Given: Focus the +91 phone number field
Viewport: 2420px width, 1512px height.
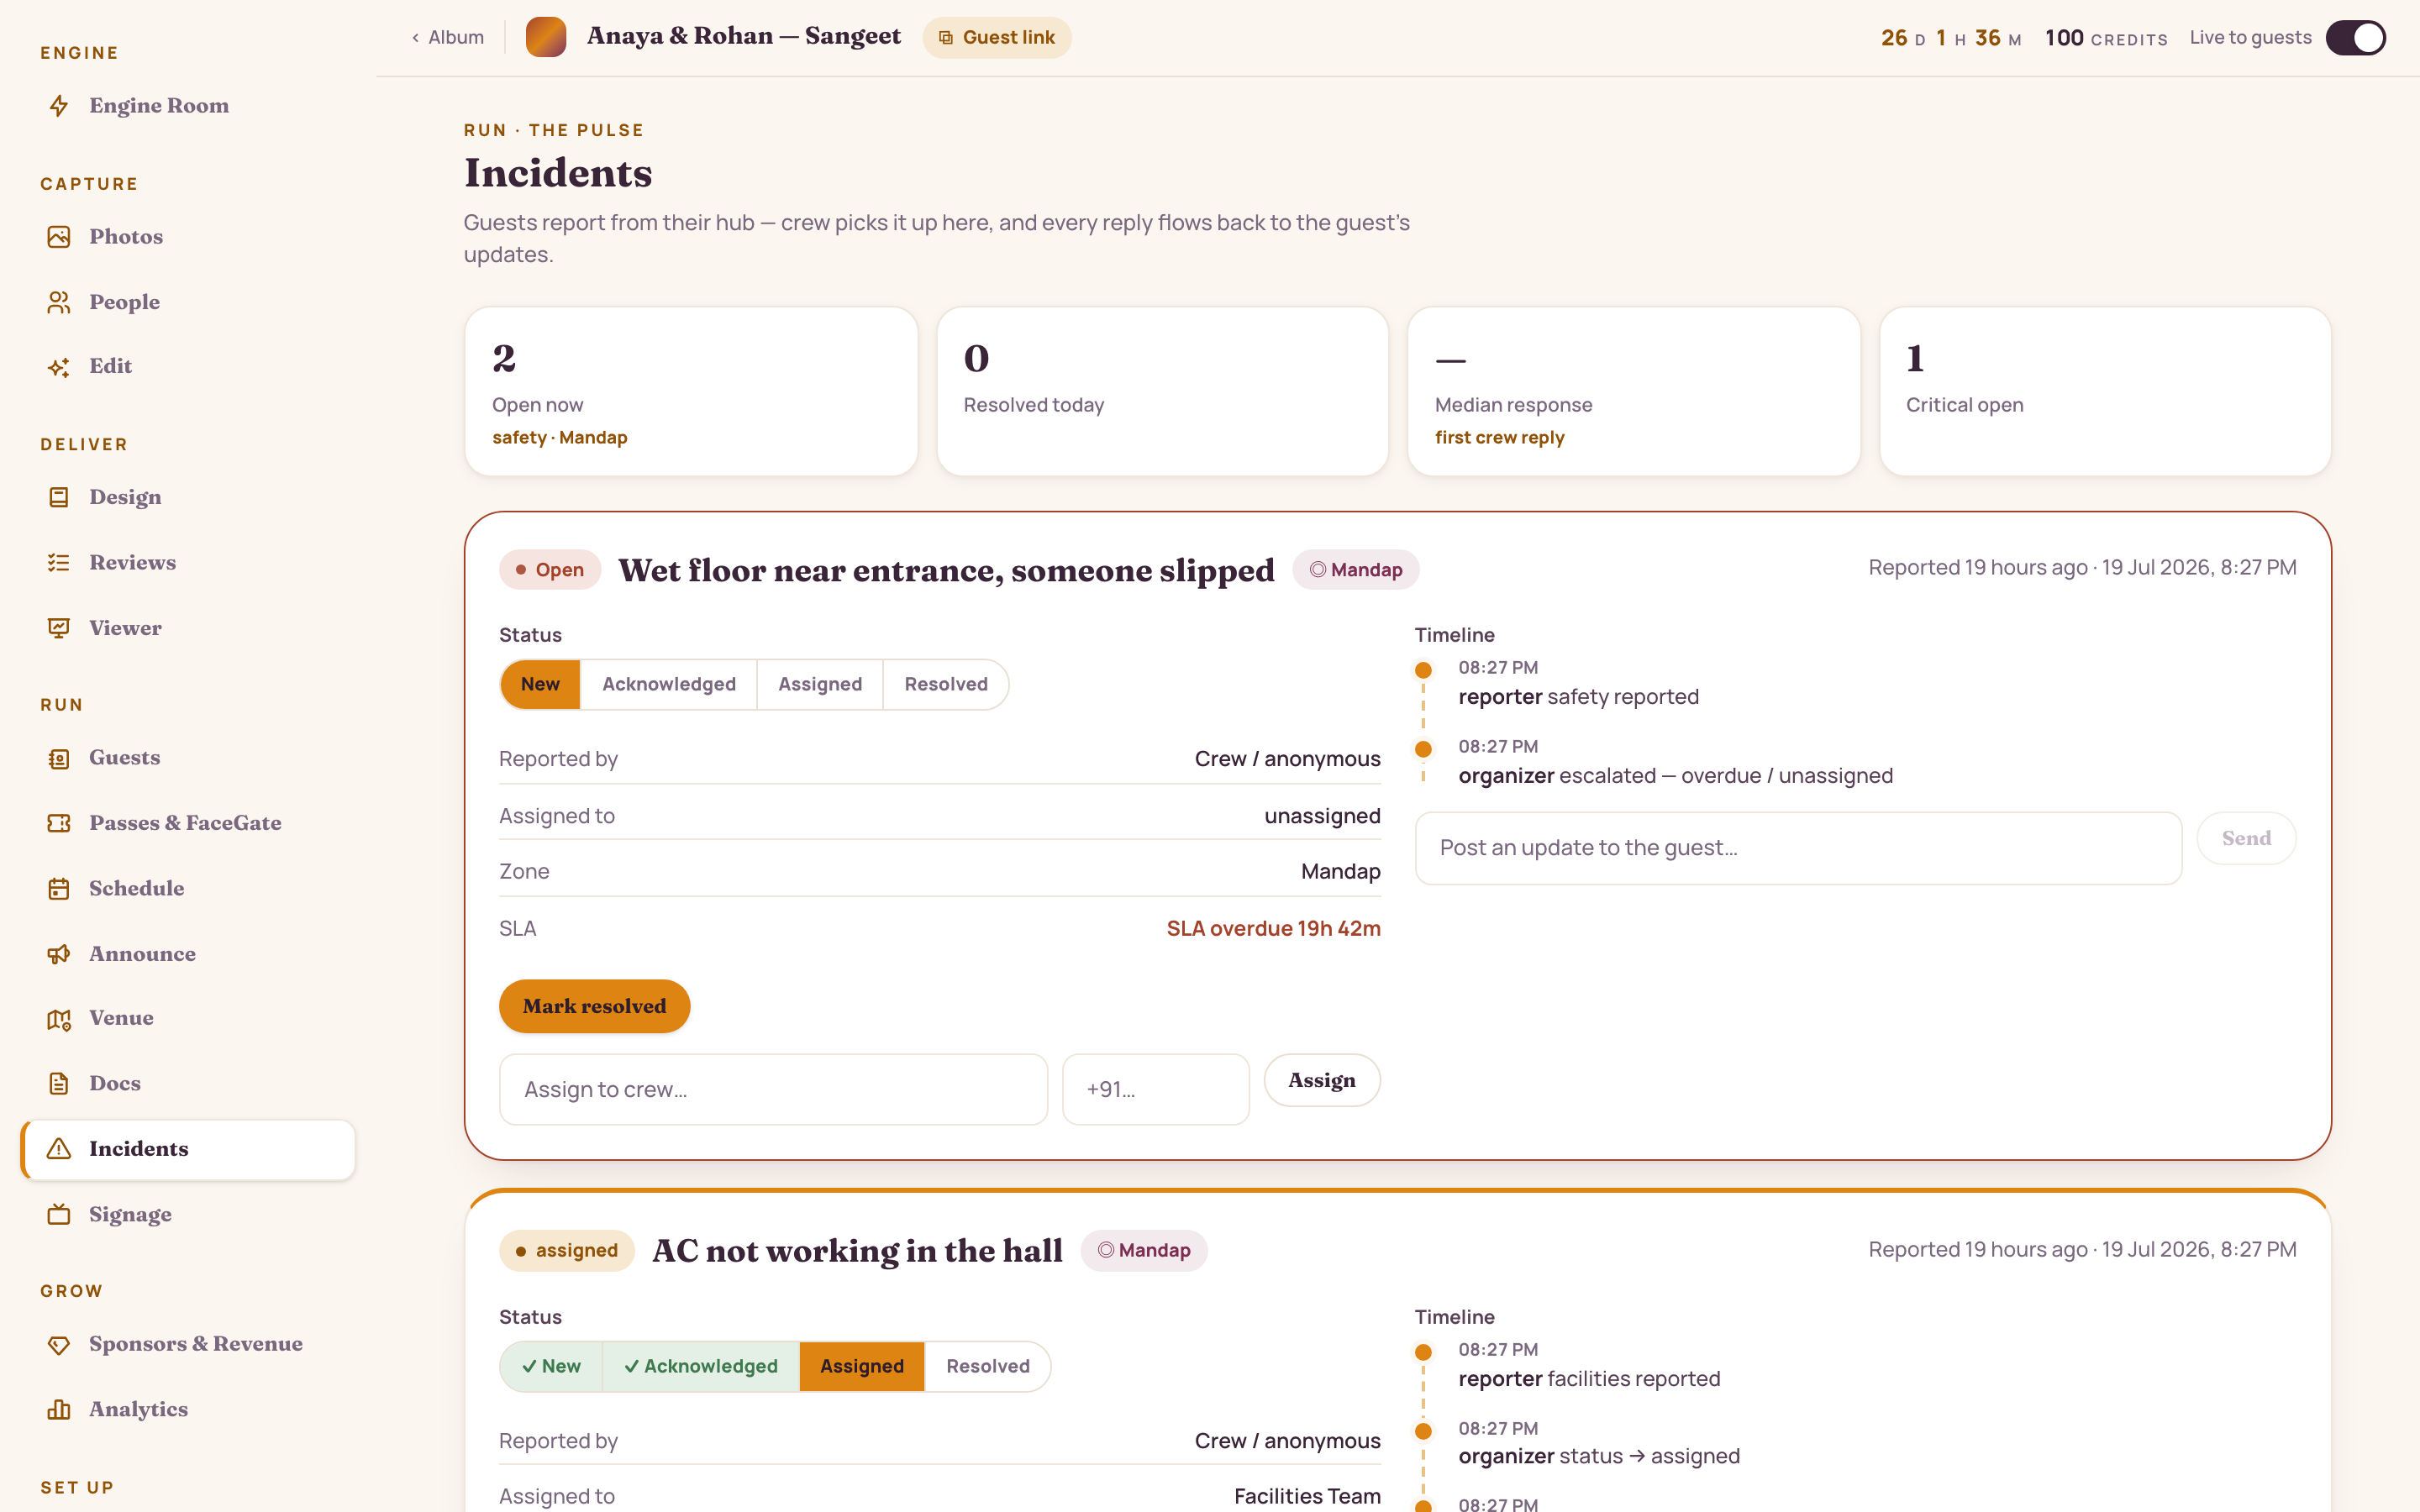Looking at the screenshot, I should coord(1155,1089).
